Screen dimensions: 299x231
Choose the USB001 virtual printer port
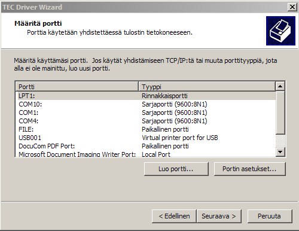pos(146,138)
